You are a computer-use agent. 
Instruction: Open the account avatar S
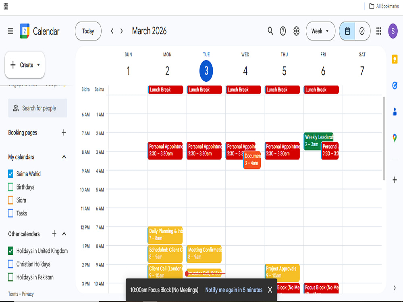pyautogui.click(x=393, y=31)
